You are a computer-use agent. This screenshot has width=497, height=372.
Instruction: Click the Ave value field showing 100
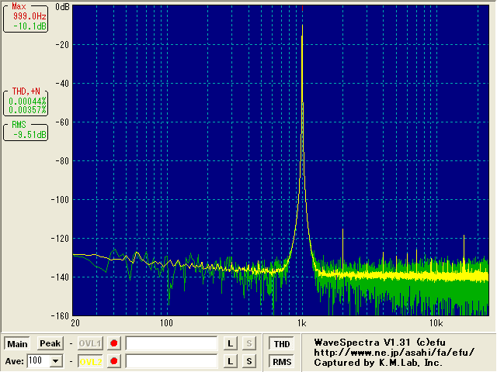click(38, 361)
